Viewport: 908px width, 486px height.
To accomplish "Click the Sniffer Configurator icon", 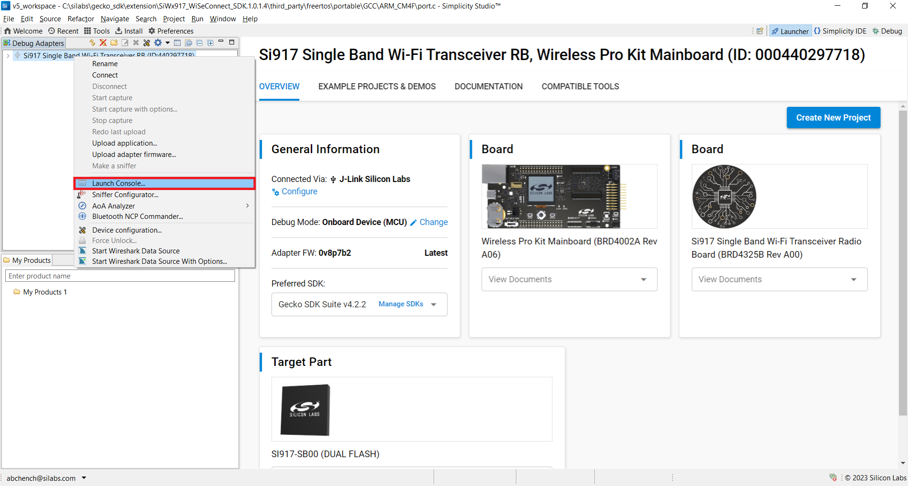I will [82, 194].
